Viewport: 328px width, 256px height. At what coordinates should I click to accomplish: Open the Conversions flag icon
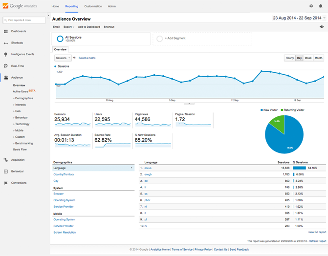[6, 183]
